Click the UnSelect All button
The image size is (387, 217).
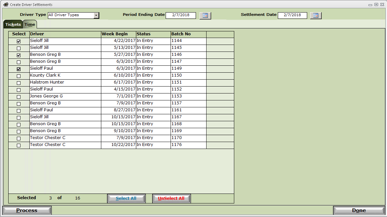pyautogui.click(x=171, y=199)
